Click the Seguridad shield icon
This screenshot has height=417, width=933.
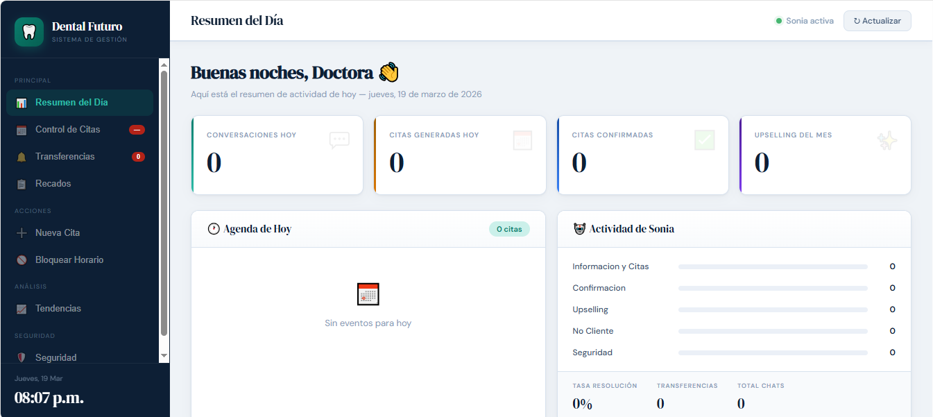click(22, 357)
